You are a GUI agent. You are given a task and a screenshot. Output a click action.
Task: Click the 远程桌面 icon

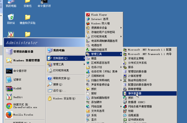click(125, 115)
